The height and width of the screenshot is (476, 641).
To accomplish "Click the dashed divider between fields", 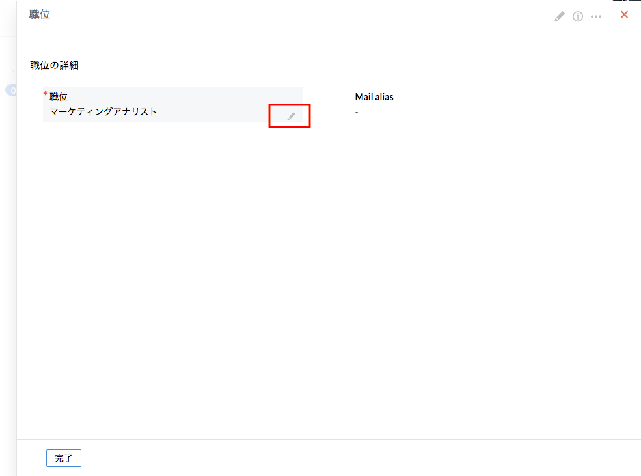I will point(329,109).
